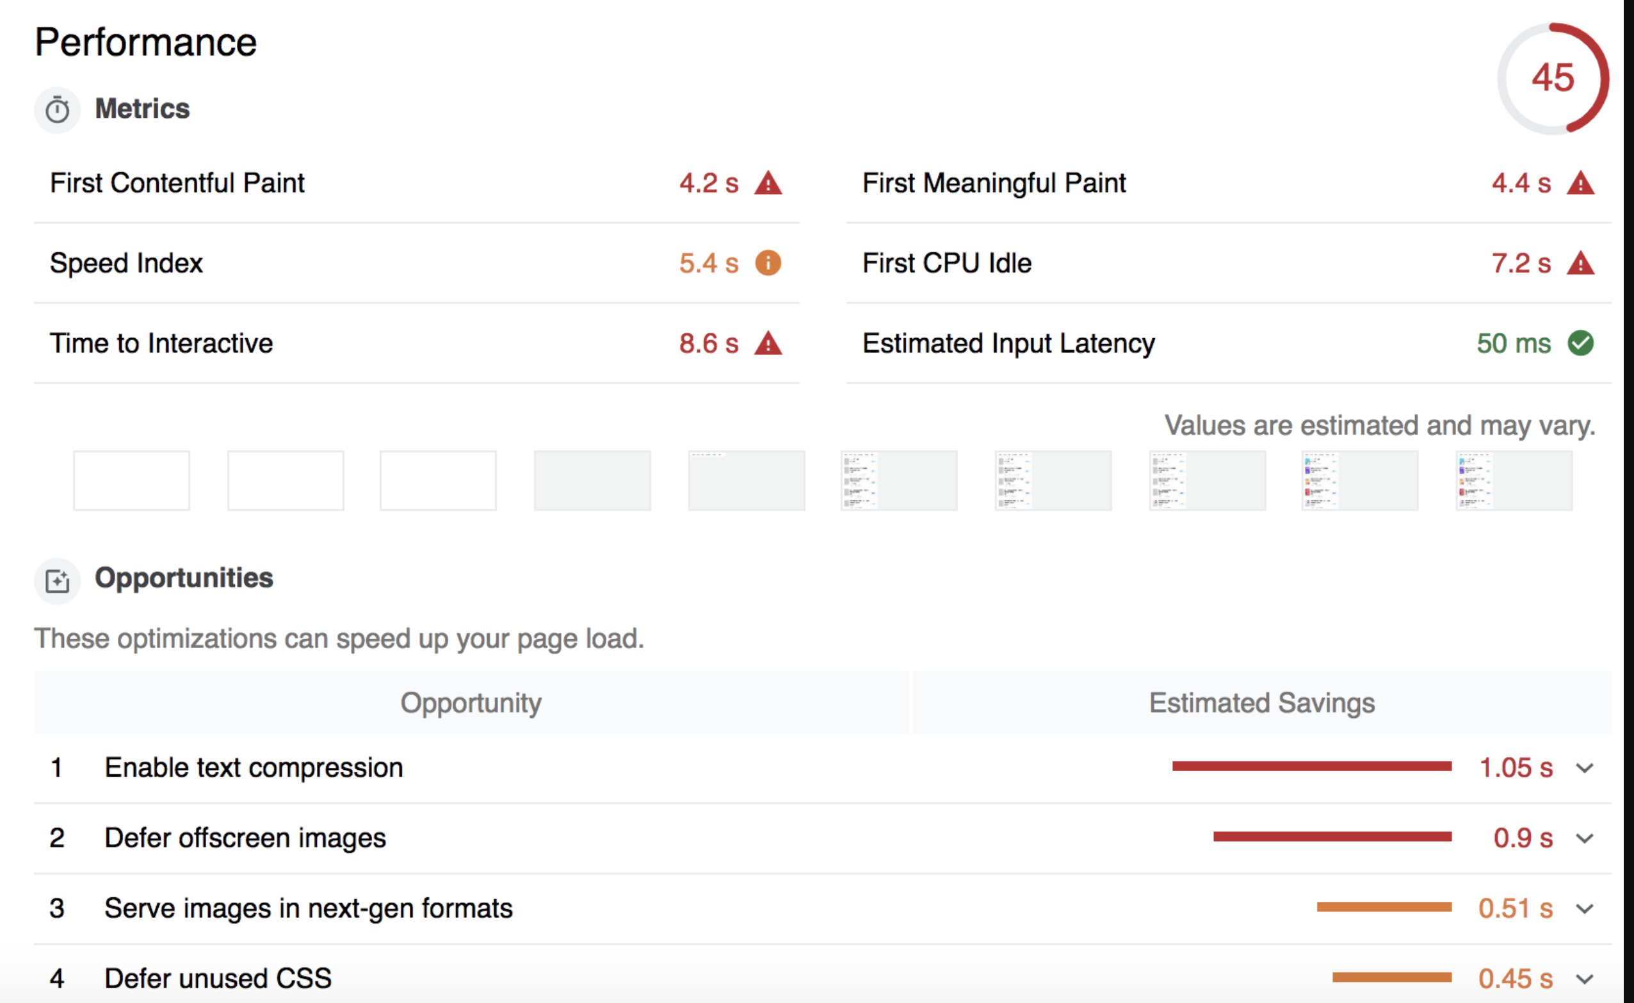1634x1003 pixels.
Task: Click the first blank filmstrip thumbnail
Action: [x=131, y=480]
